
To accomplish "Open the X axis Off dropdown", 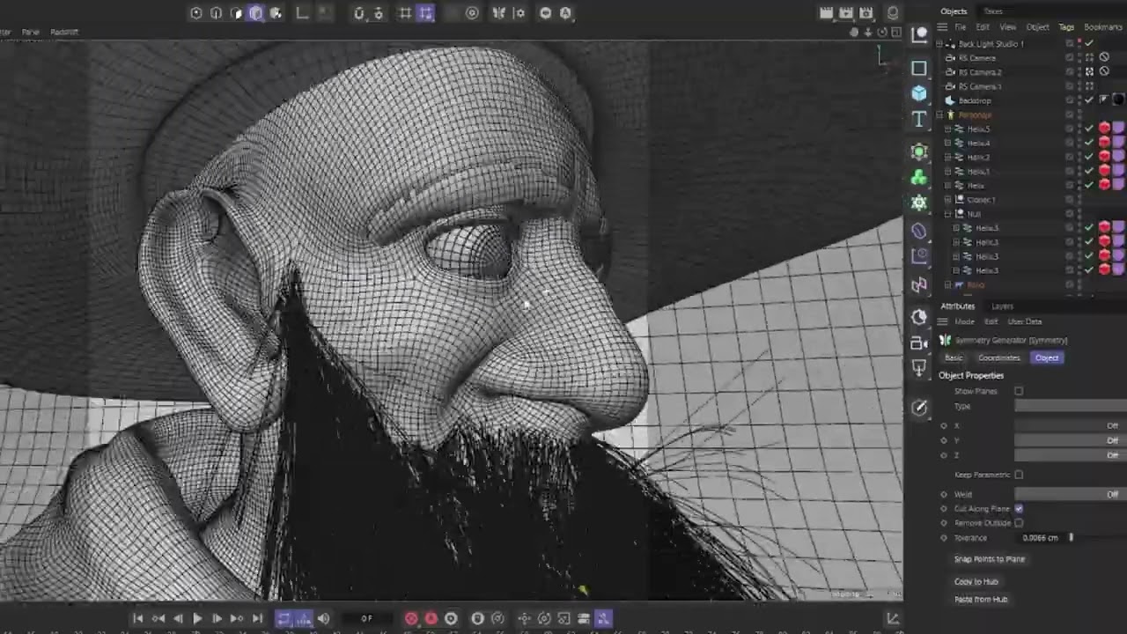I will (1071, 425).
